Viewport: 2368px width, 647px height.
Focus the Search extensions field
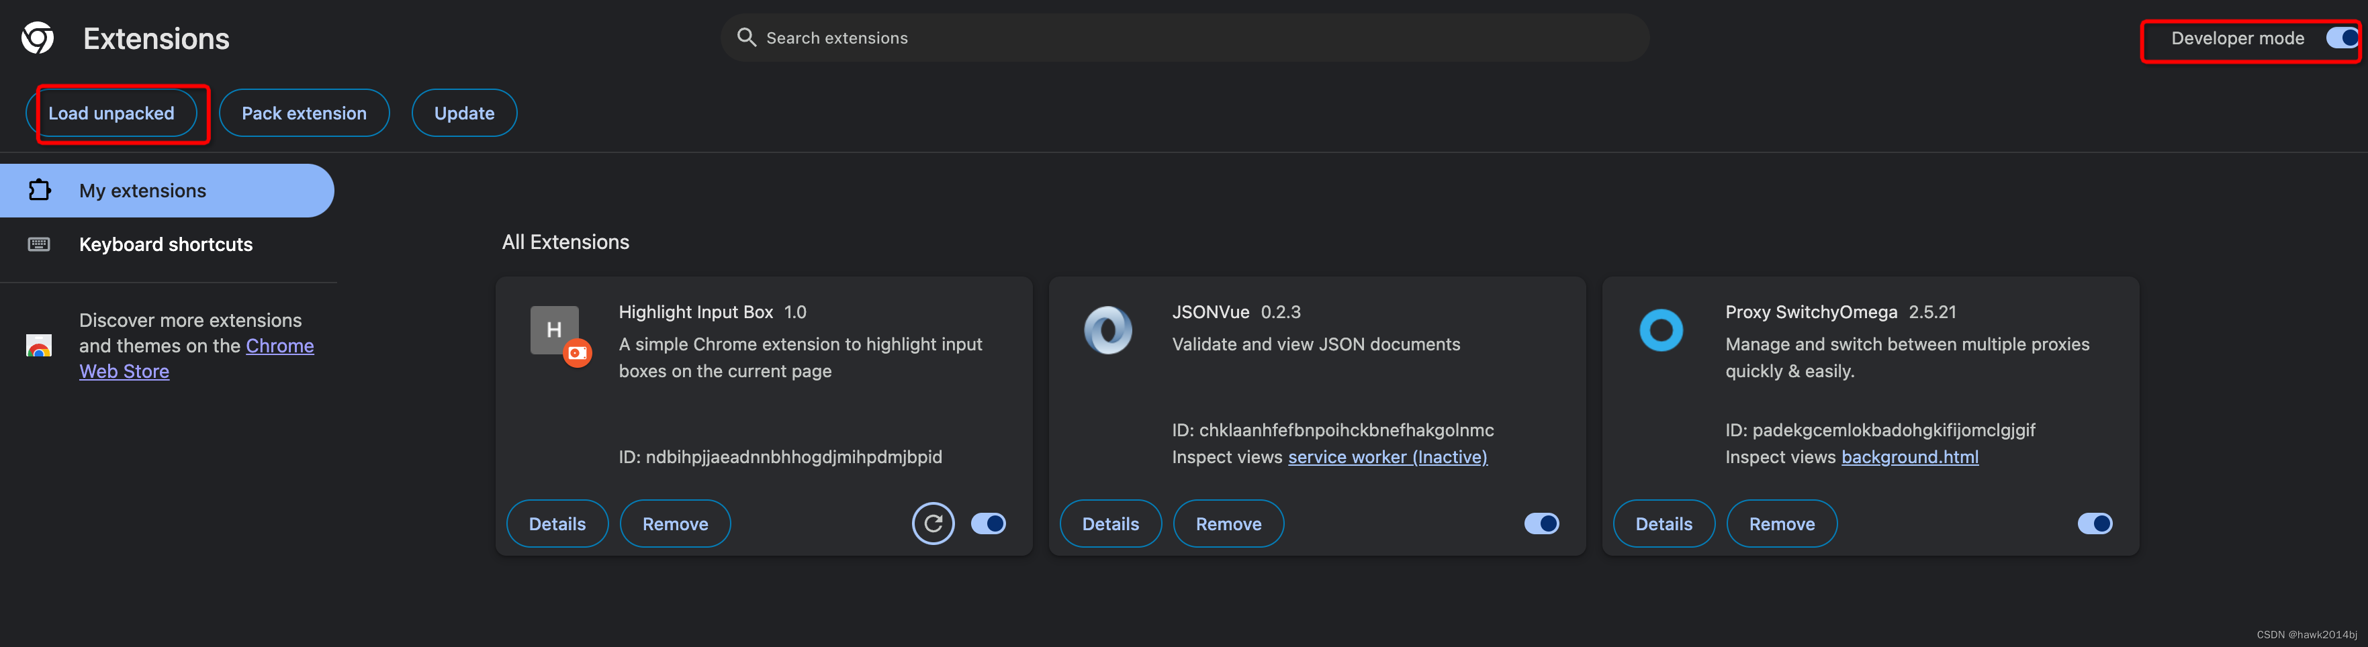[x=1185, y=38]
